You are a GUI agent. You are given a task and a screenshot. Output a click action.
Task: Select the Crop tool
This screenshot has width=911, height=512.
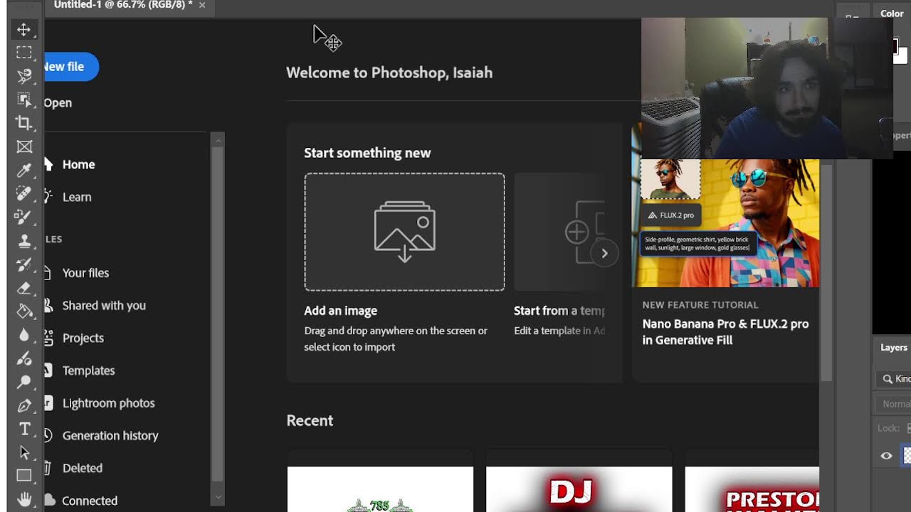coord(24,123)
